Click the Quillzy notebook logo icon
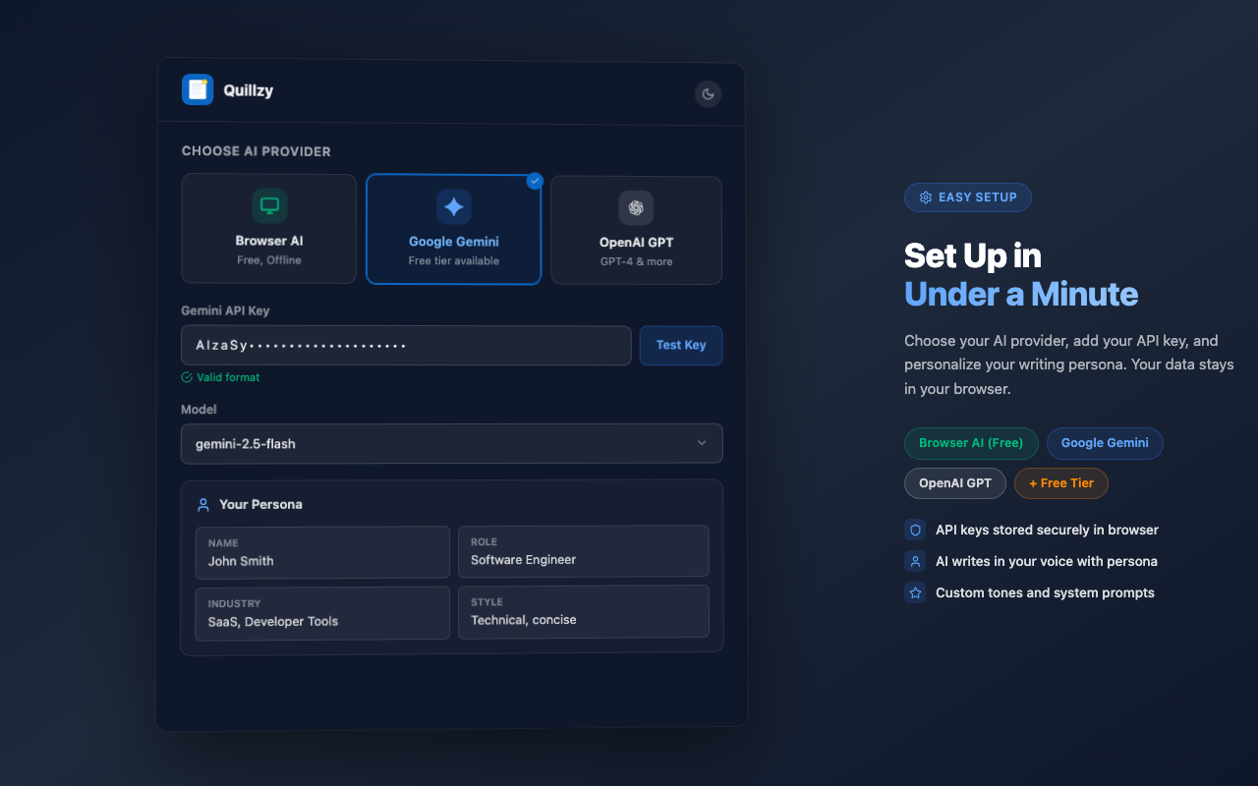The image size is (1258, 786). 197,89
